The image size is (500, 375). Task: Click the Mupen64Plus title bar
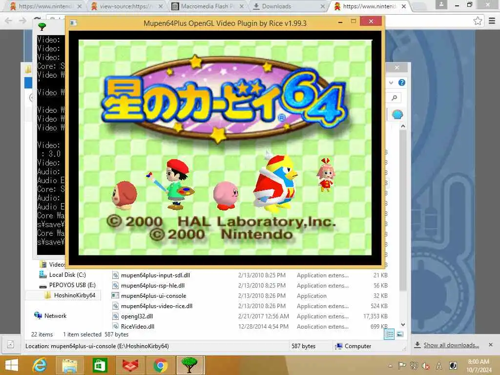pos(225,23)
